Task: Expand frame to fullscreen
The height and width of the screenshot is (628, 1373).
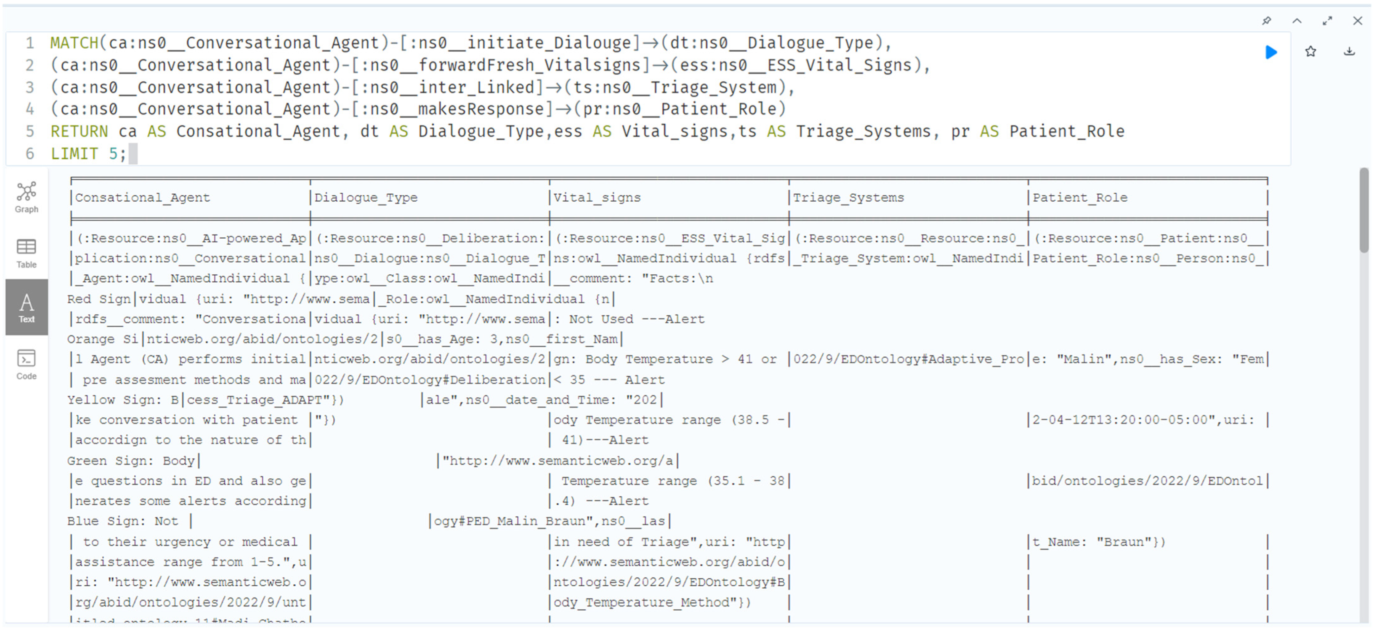Action: tap(1327, 21)
